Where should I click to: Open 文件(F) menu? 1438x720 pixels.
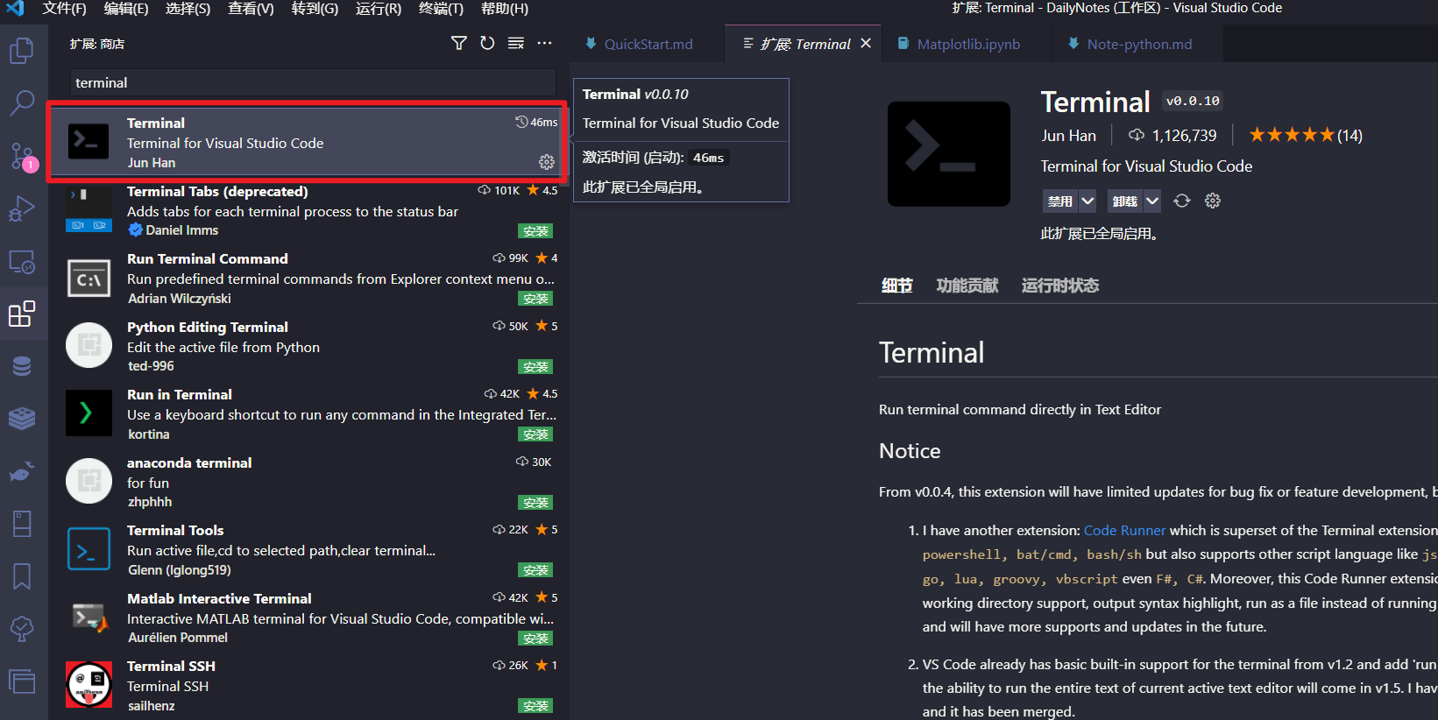[x=64, y=9]
